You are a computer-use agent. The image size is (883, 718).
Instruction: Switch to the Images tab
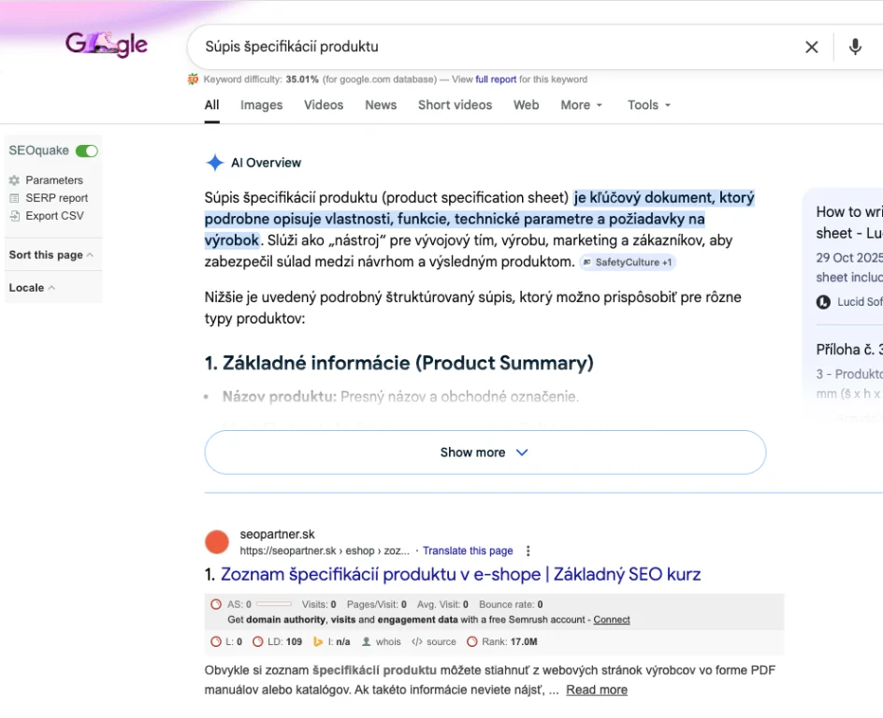[x=261, y=105]
